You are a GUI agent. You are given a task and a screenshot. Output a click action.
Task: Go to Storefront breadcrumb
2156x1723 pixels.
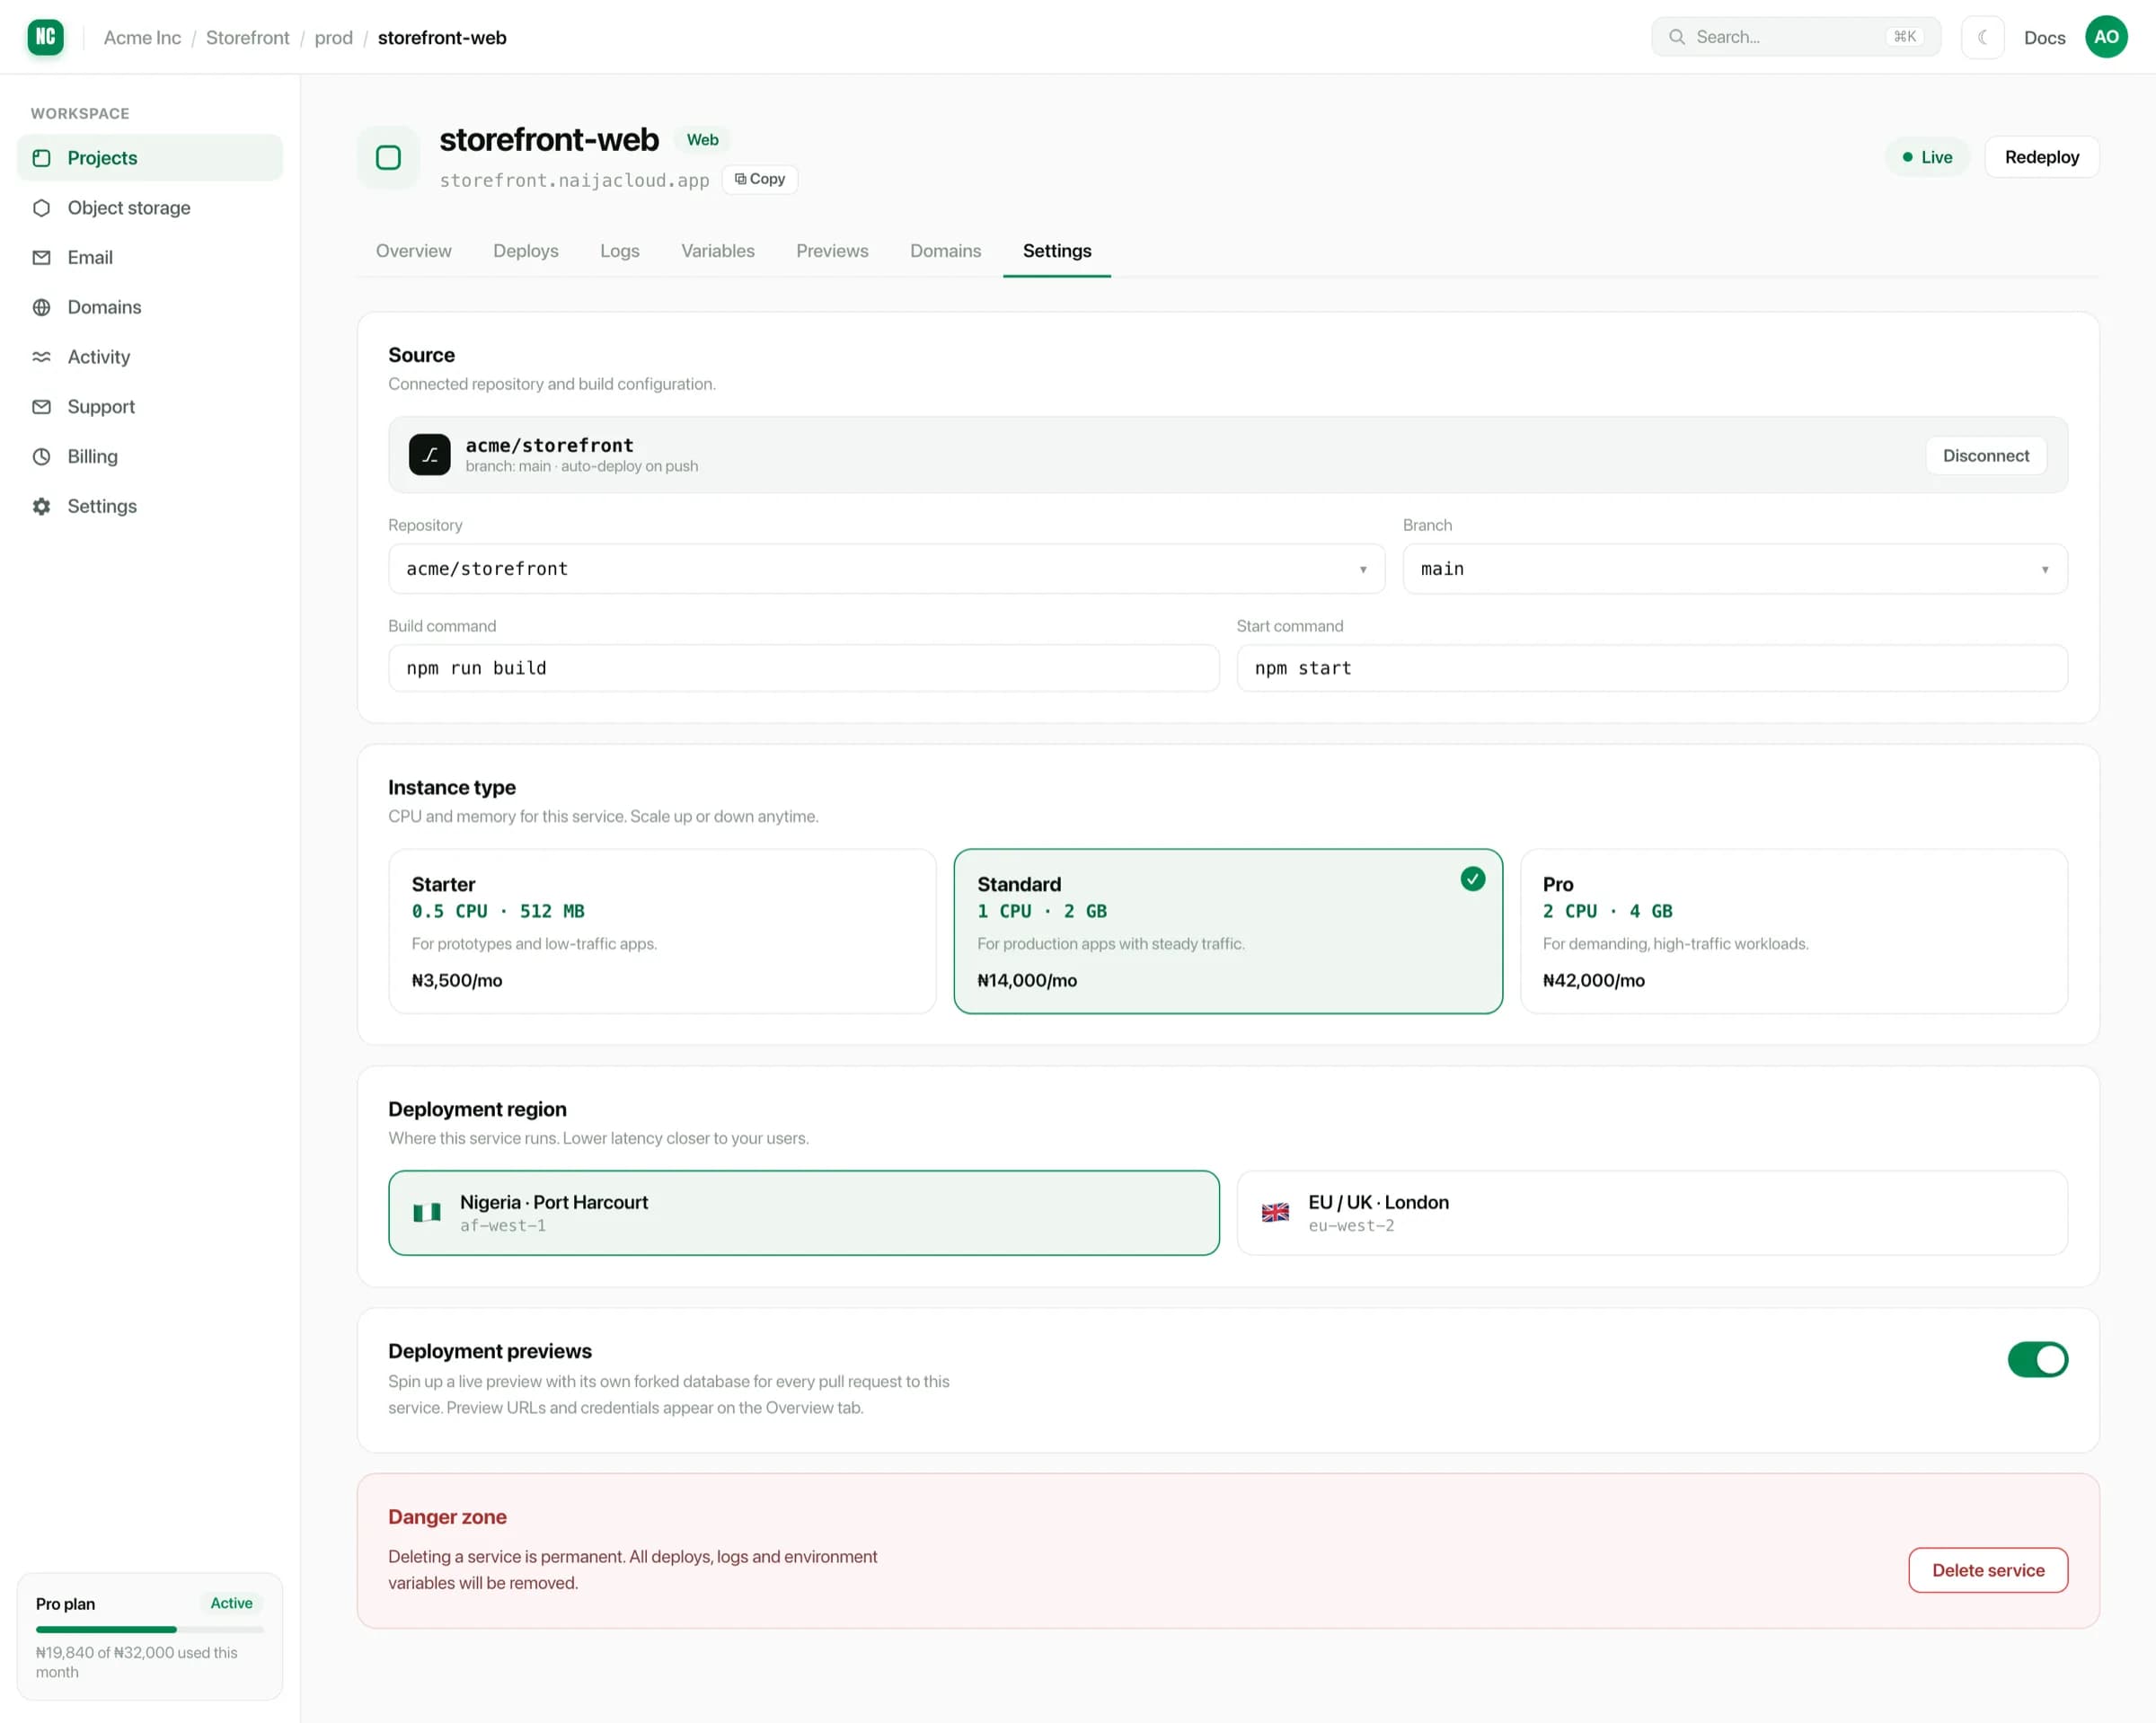[247, 37]
